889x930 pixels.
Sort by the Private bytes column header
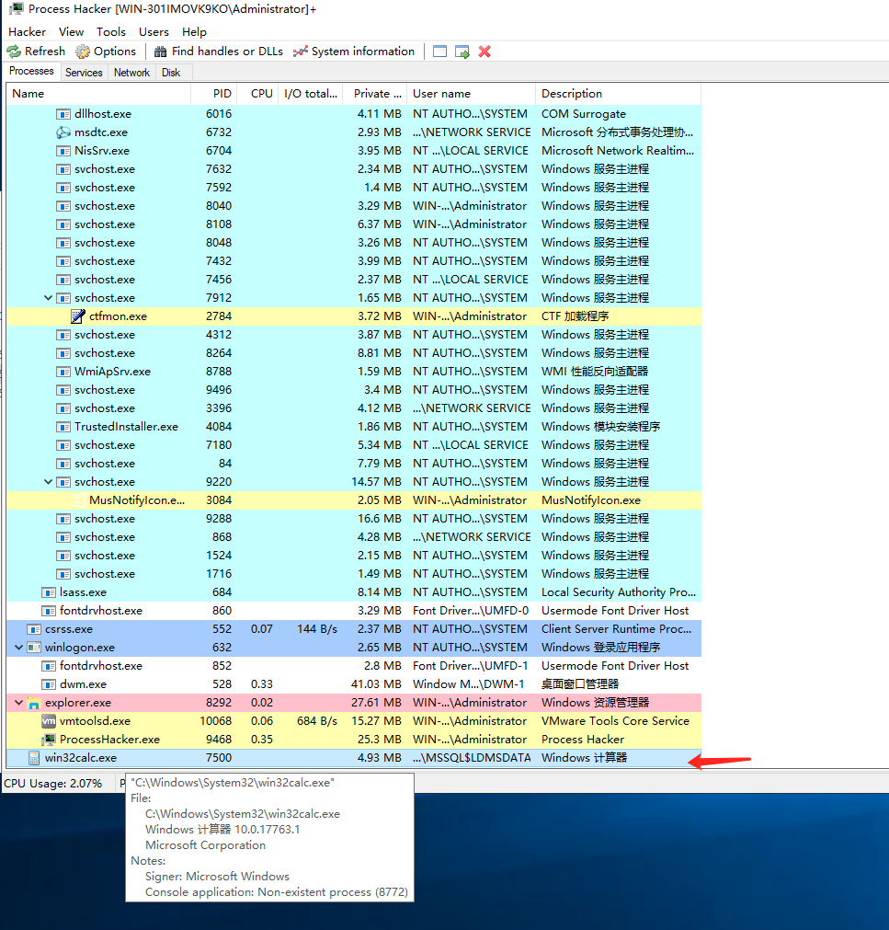click(x=374, y=94)
